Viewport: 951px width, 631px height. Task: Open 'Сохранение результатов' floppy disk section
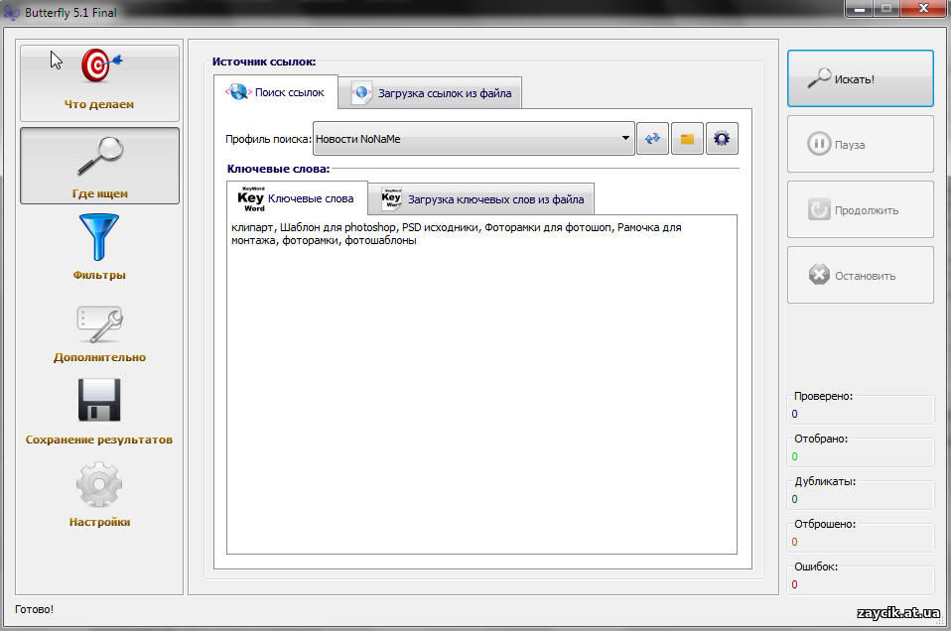[x=99, y=412]
